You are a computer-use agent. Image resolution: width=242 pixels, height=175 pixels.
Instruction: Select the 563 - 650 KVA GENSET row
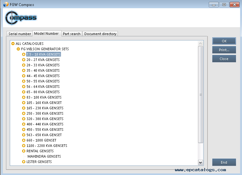tap(44, 135)
